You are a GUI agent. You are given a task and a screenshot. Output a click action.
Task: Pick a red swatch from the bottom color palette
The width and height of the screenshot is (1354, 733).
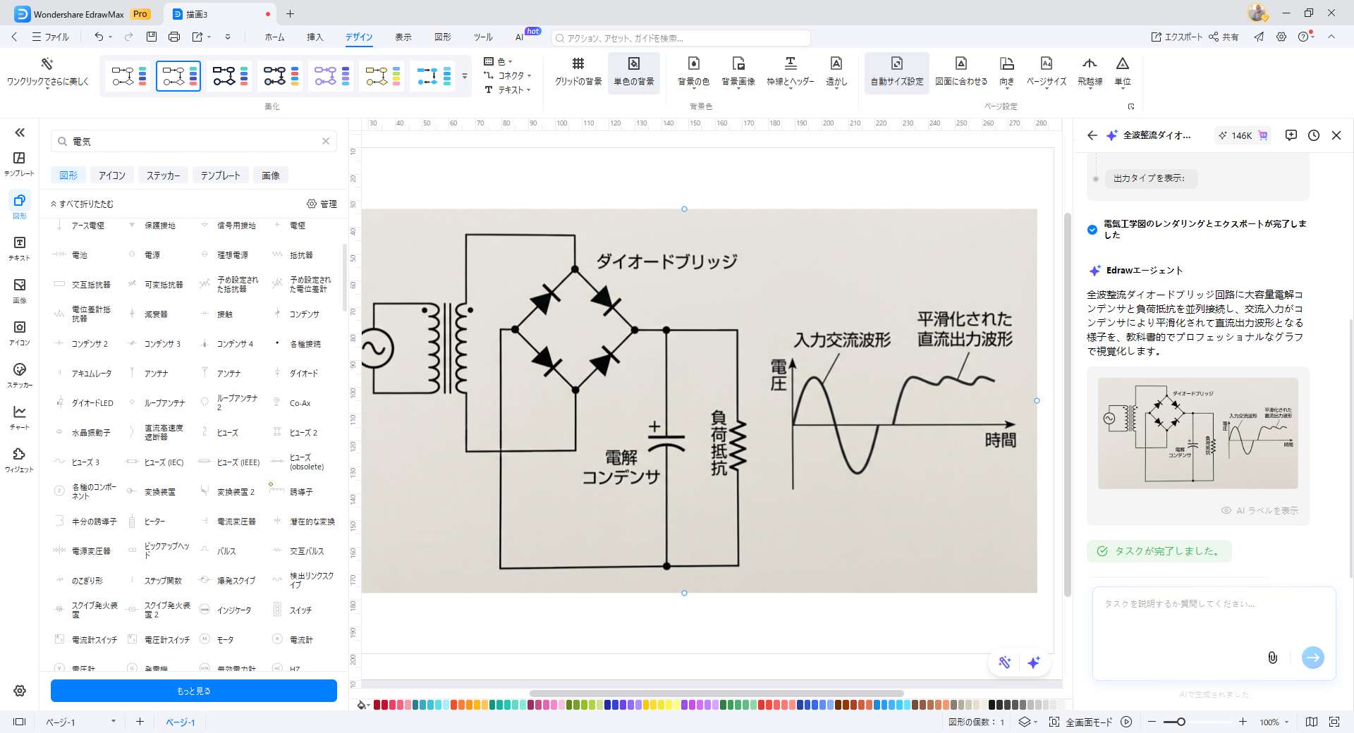377,704
